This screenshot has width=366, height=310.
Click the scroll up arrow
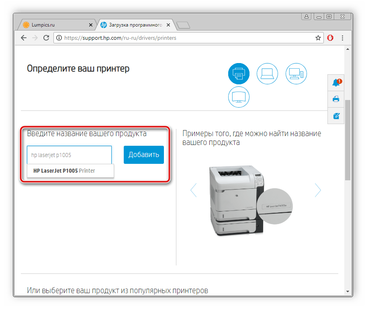[x=348, y=49]
